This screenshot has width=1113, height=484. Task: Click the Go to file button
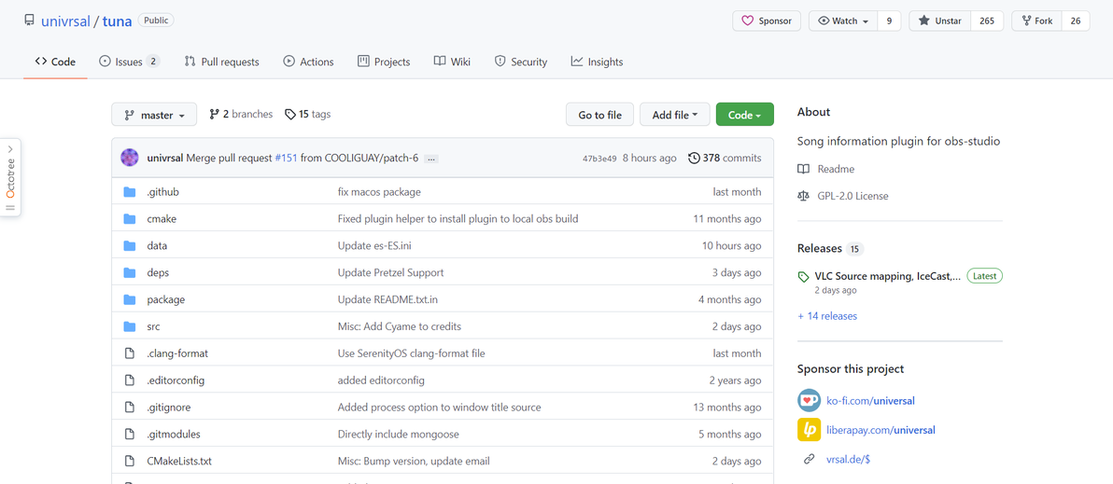click(x=599, y=115)
